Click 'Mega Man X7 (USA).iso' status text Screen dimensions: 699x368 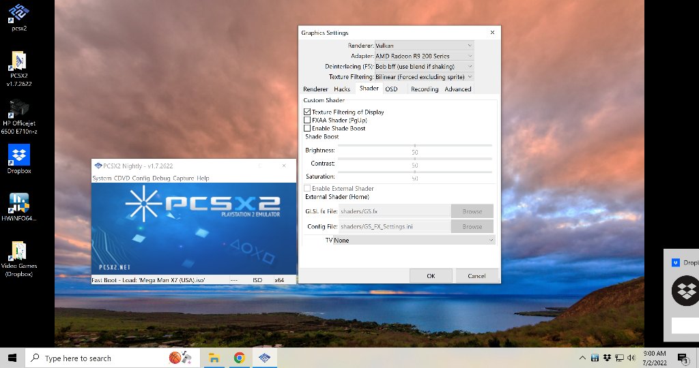(x=173, y=280)
